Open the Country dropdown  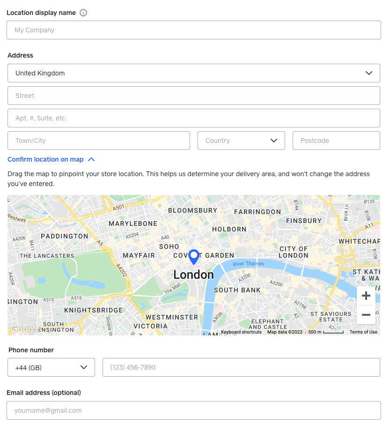tap(241, 141)
